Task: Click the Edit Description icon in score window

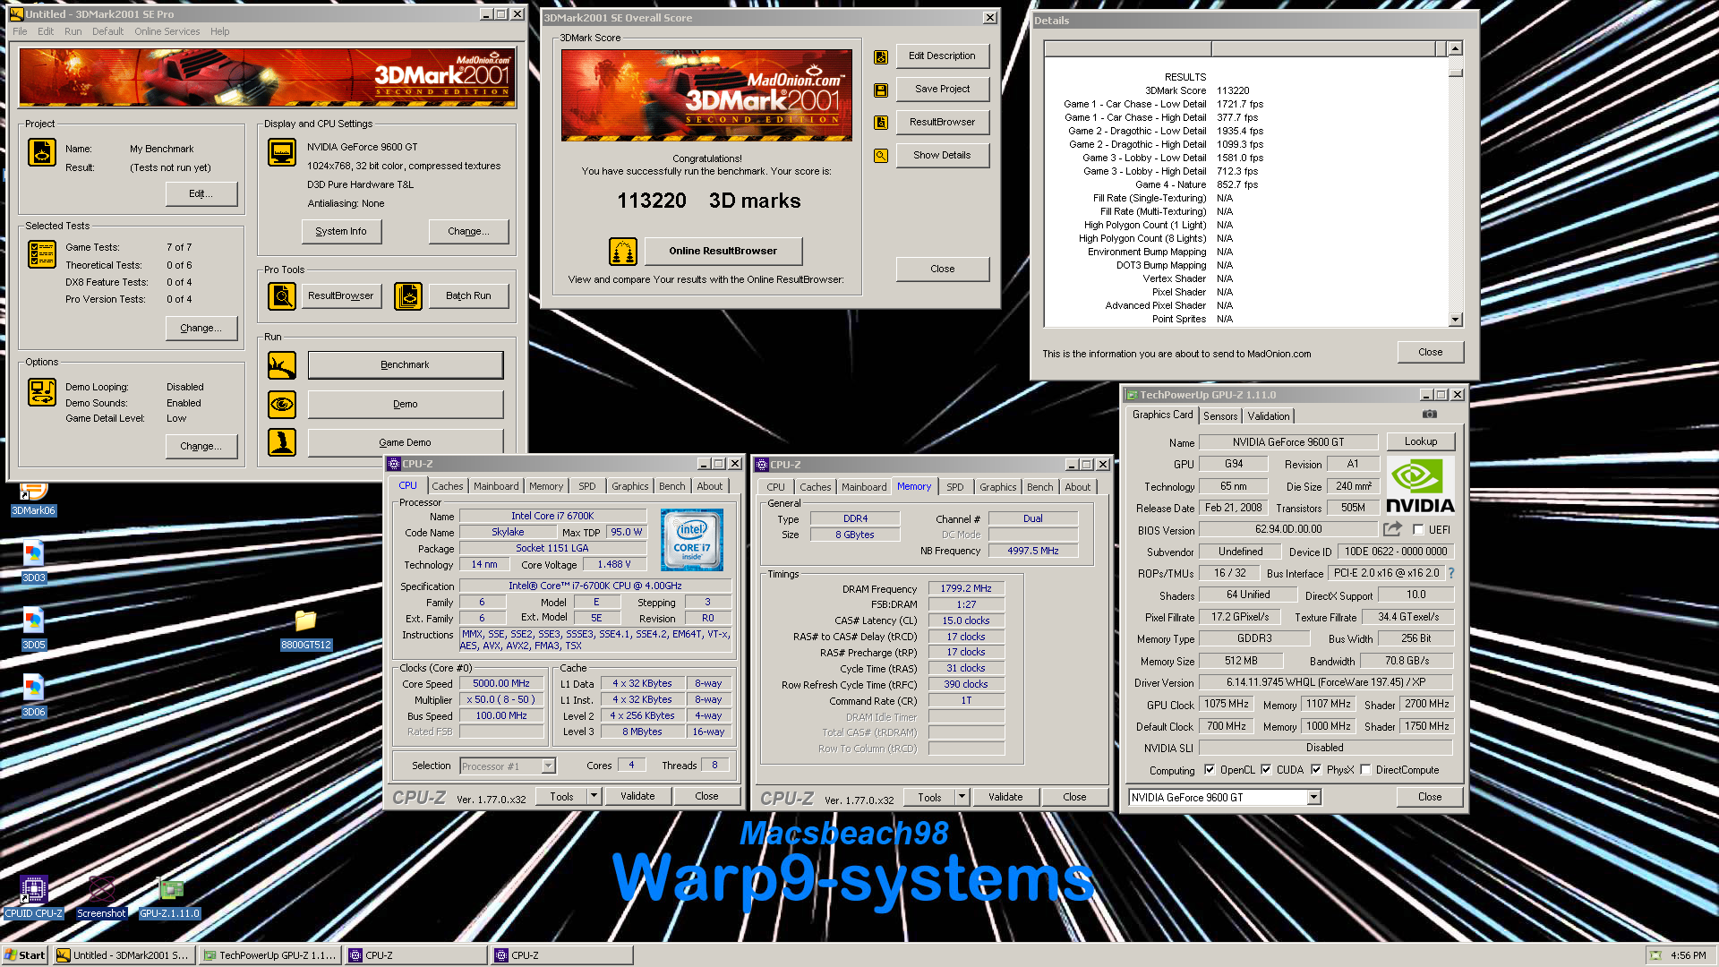Action: 881,57
